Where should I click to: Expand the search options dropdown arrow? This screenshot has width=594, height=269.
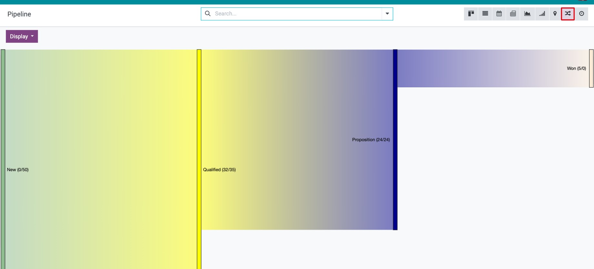(x=387, y=14)
